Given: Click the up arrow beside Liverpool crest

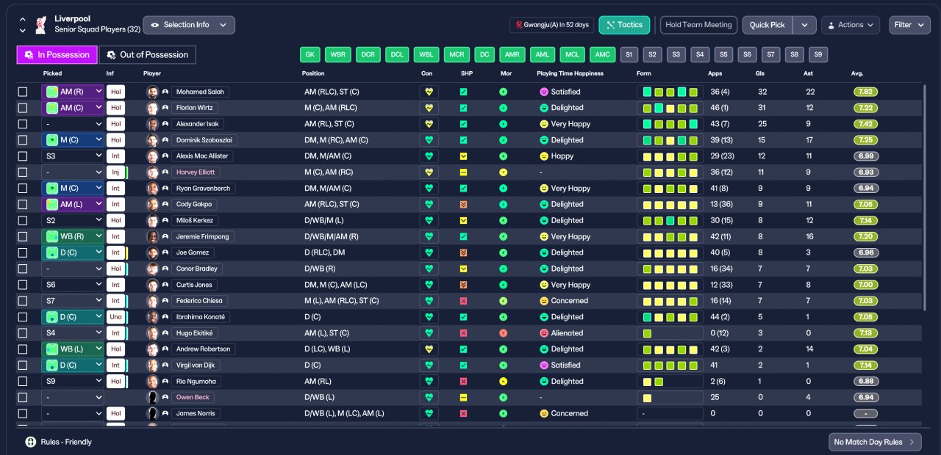Looking at the screenshot, I should [22, 19].
